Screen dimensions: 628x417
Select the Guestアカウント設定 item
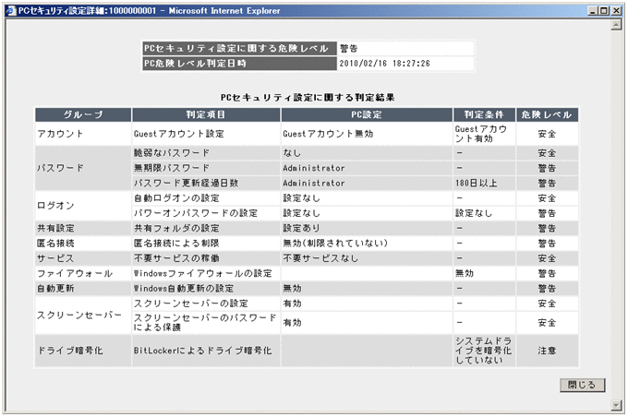click(206, 134)
